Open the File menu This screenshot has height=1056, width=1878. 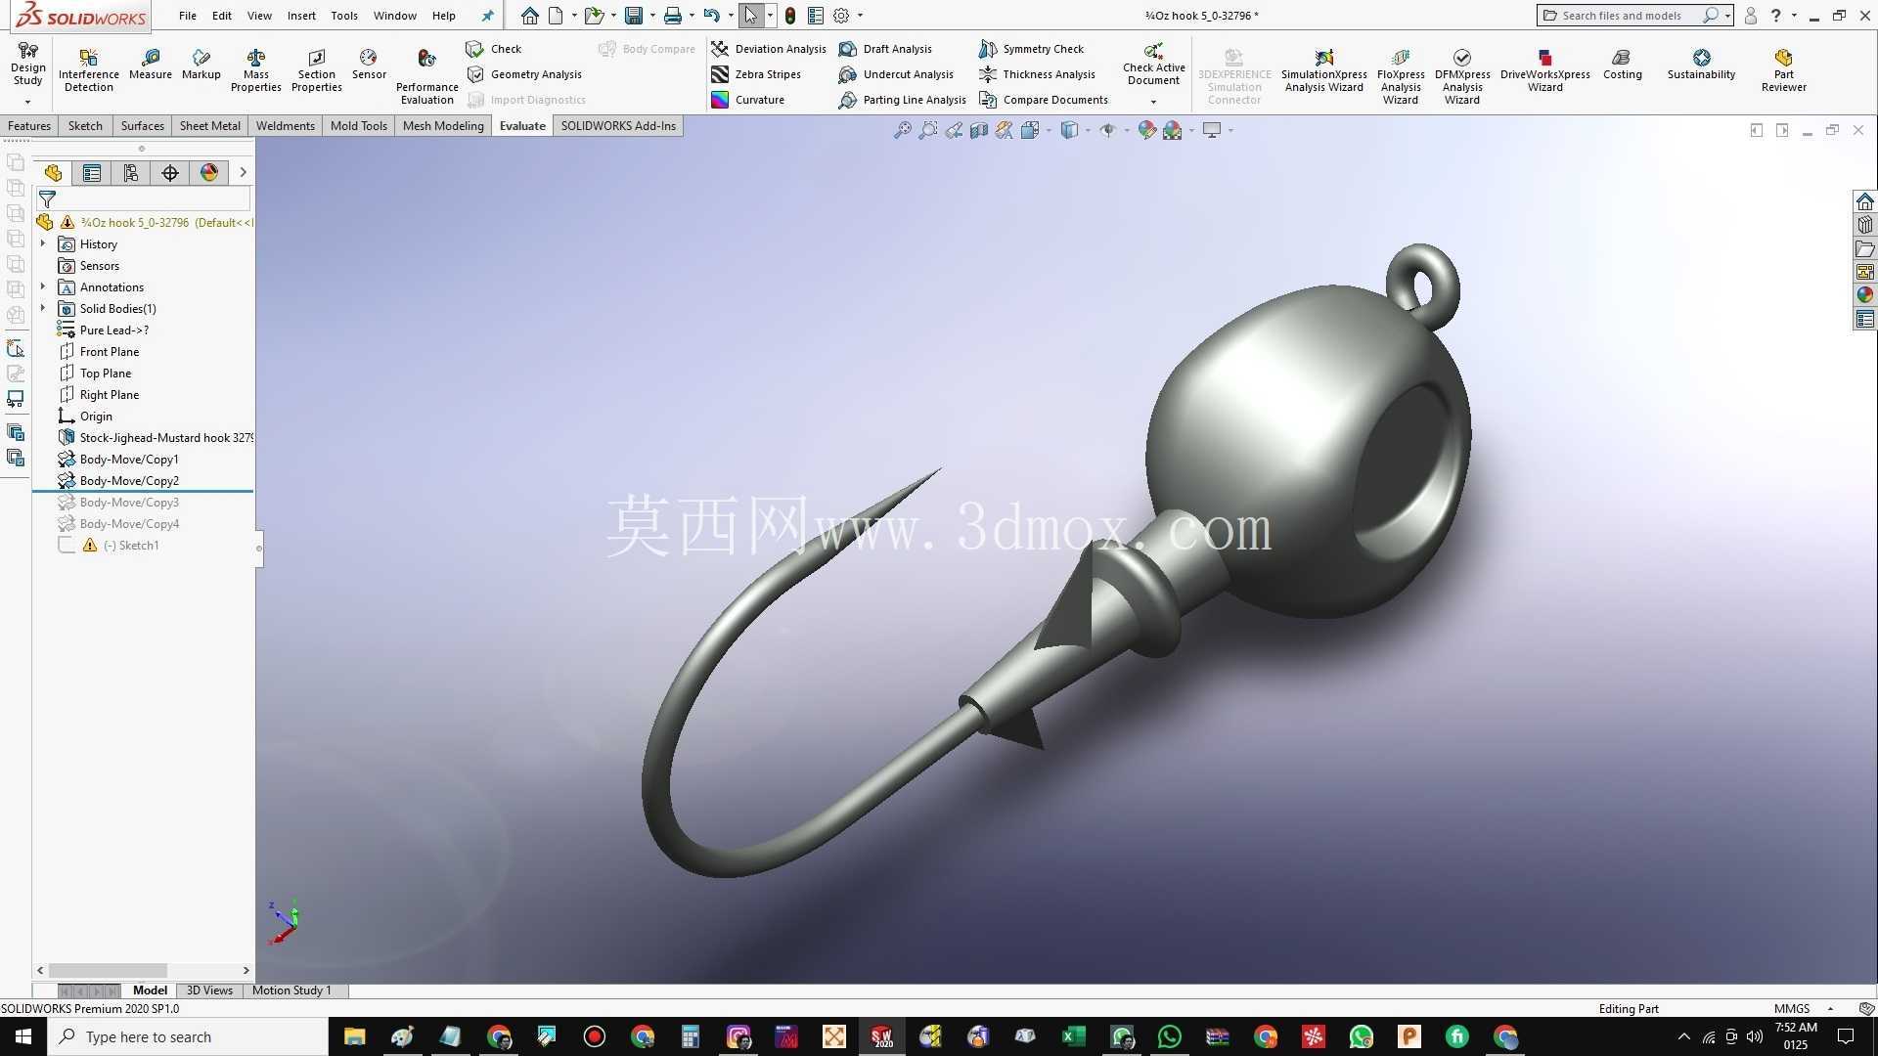coord(188,16)
